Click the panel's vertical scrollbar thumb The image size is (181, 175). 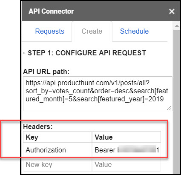(x=177, y=101)
